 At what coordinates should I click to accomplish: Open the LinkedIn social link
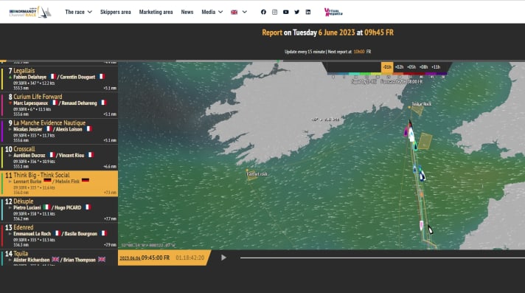point(308,12)
